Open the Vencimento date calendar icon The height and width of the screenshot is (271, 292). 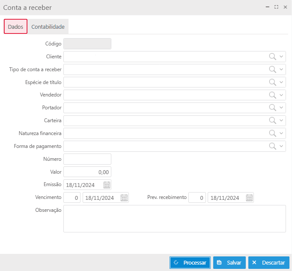(x=124, y=198)
